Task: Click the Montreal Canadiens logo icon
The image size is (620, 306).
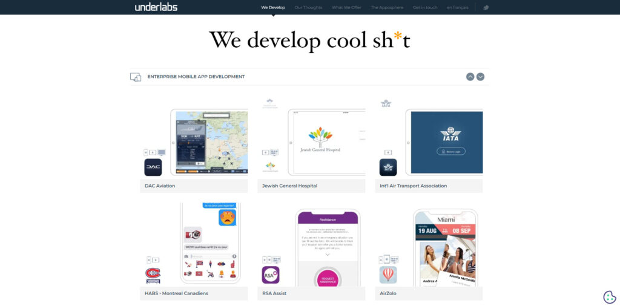Action: click(153, 275)
